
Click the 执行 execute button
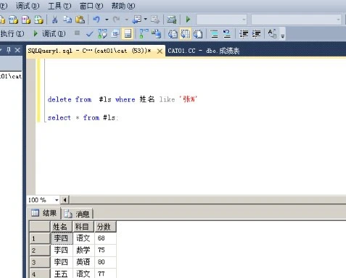12,34
